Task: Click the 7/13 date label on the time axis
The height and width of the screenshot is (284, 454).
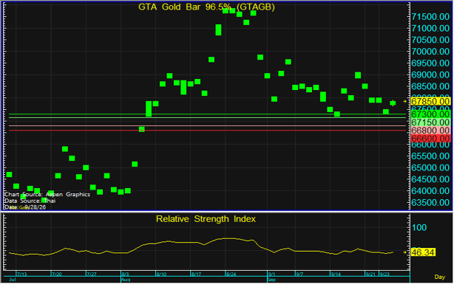Action: tap(22, 274)
